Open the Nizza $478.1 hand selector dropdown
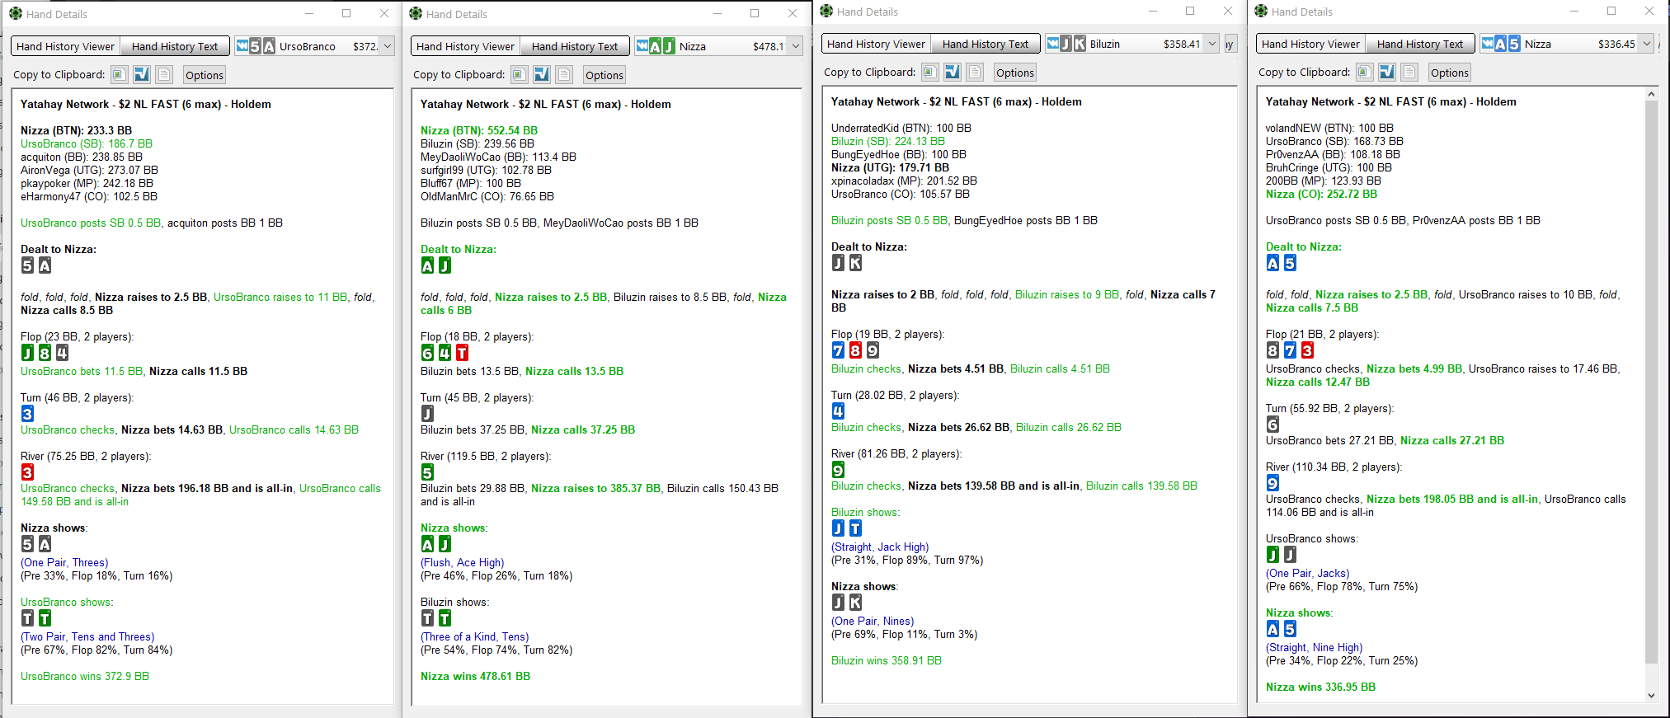The image size is (1670, 718). click(x=796, y=46)
